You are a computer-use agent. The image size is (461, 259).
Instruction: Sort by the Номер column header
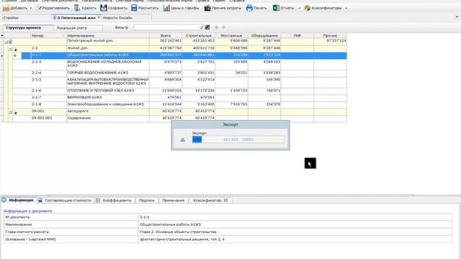coord(48,35)
